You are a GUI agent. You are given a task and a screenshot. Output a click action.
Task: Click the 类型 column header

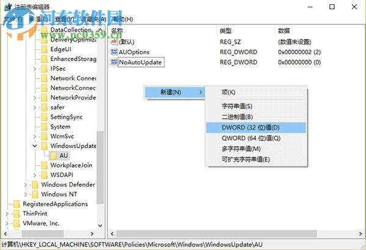246,31
